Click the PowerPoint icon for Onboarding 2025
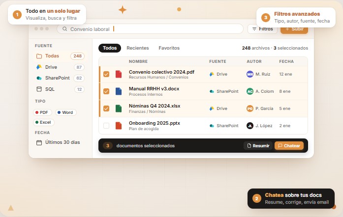This screenshot has width=343, height=217. [119, 126]
